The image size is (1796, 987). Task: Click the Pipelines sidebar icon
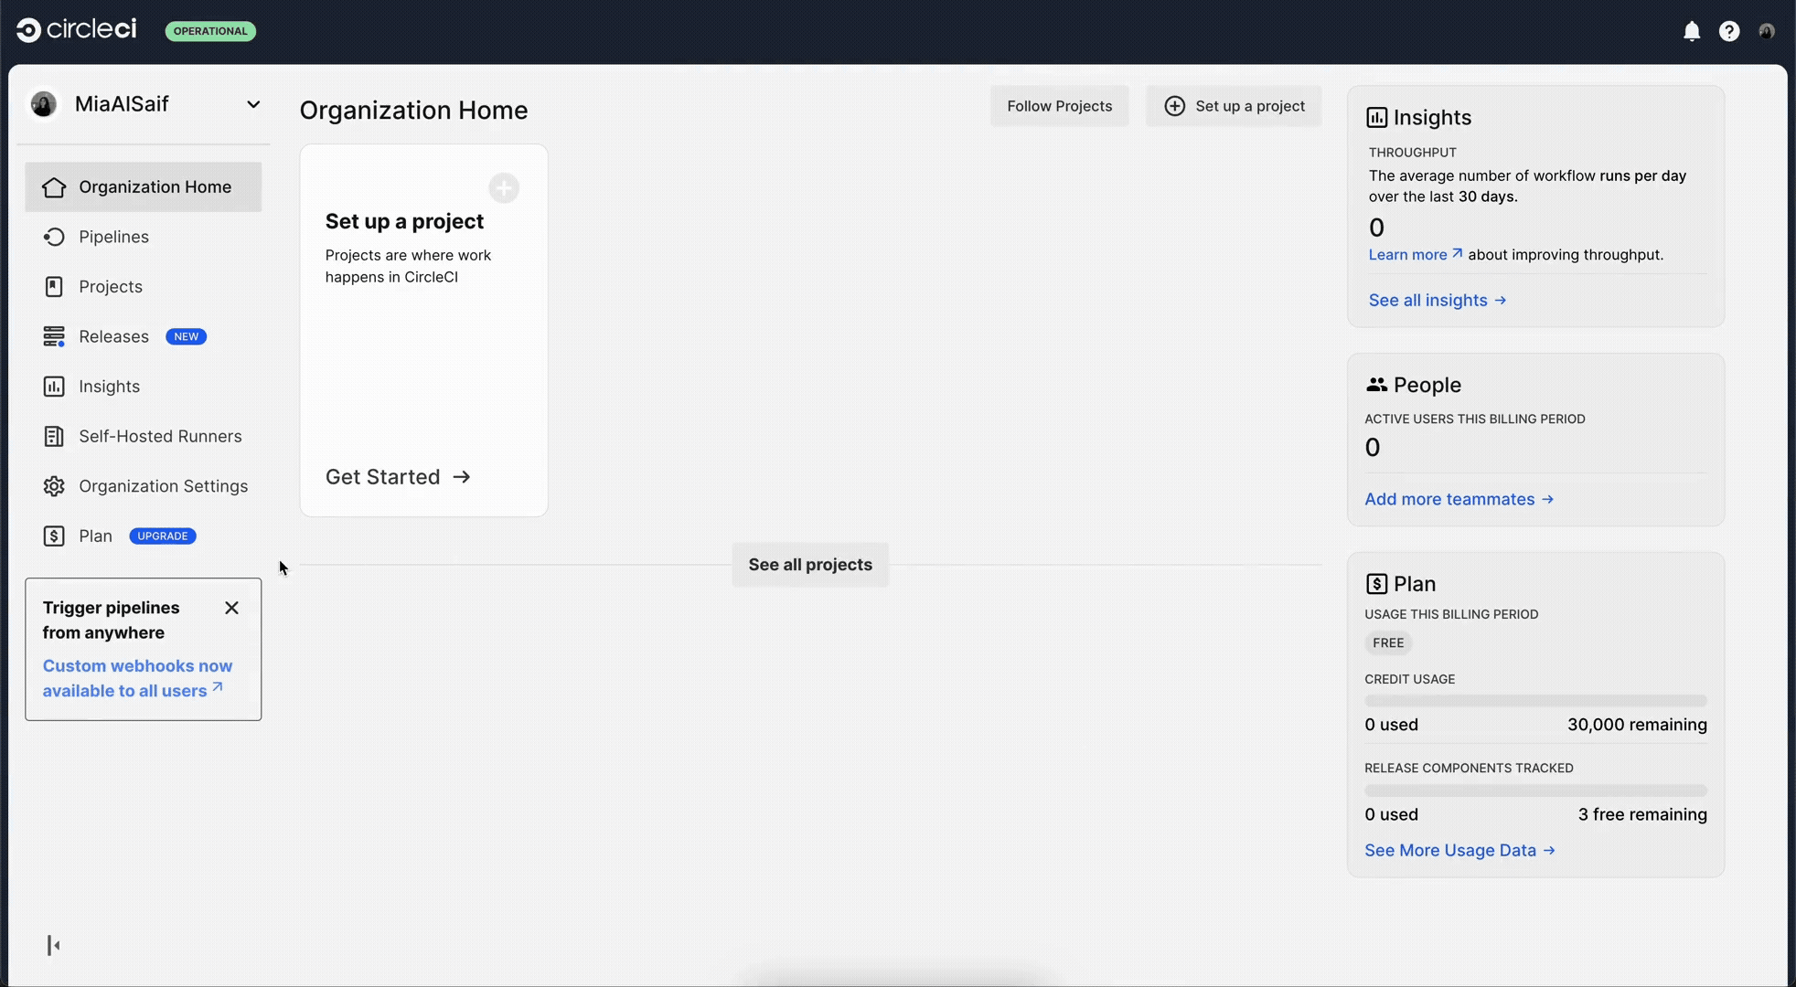point(54,237)
